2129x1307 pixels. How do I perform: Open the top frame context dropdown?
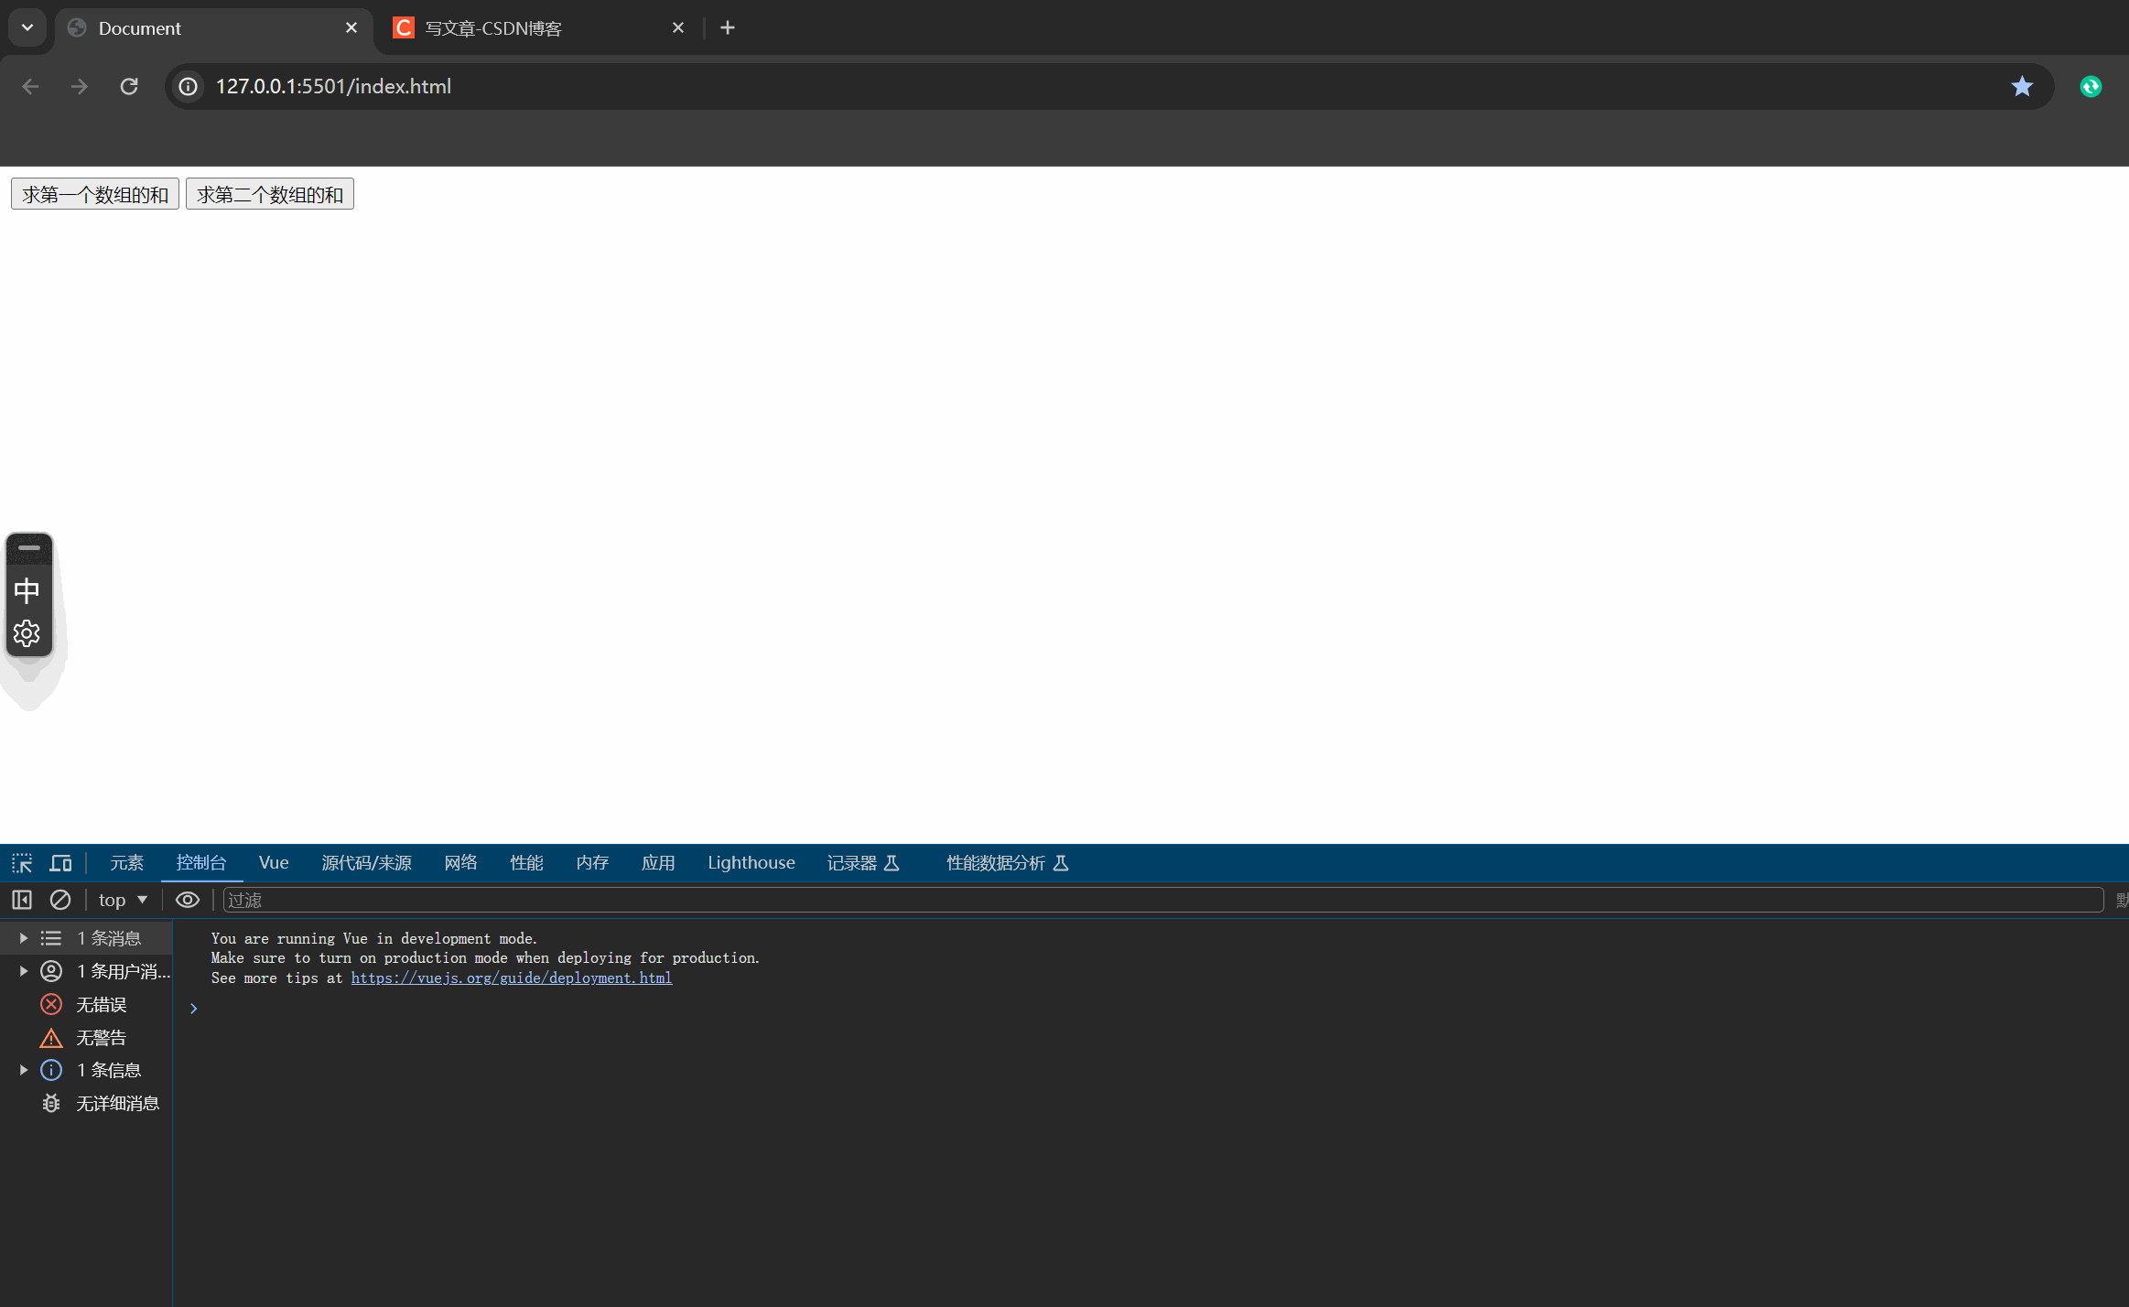pos(120,900)
